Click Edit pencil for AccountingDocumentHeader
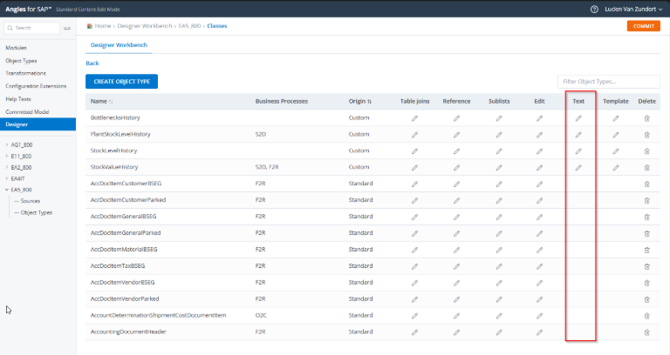 (540, 332)
